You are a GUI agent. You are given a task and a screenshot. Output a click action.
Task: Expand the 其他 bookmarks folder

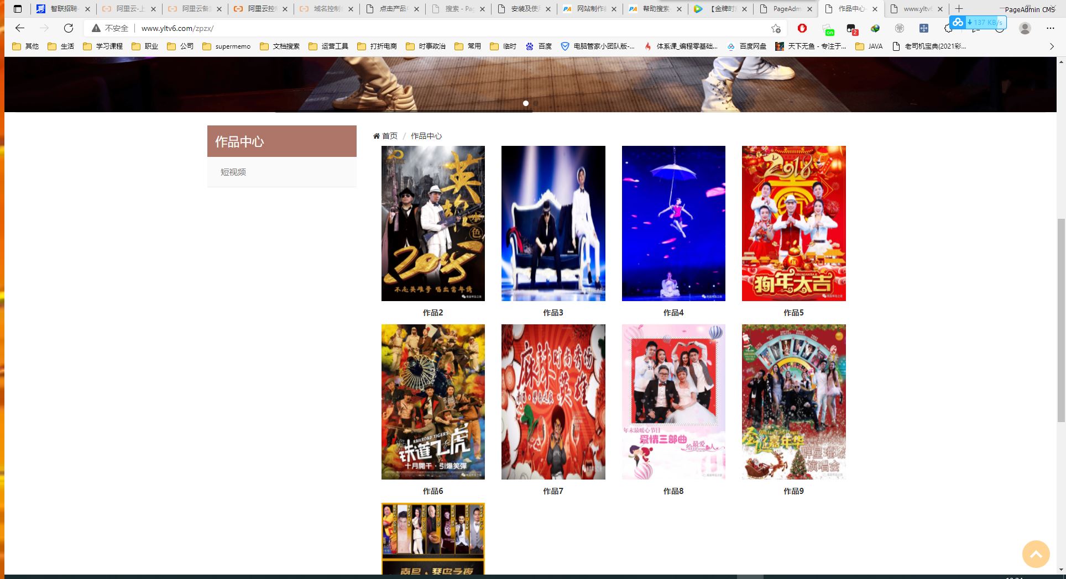click(25, 46)
